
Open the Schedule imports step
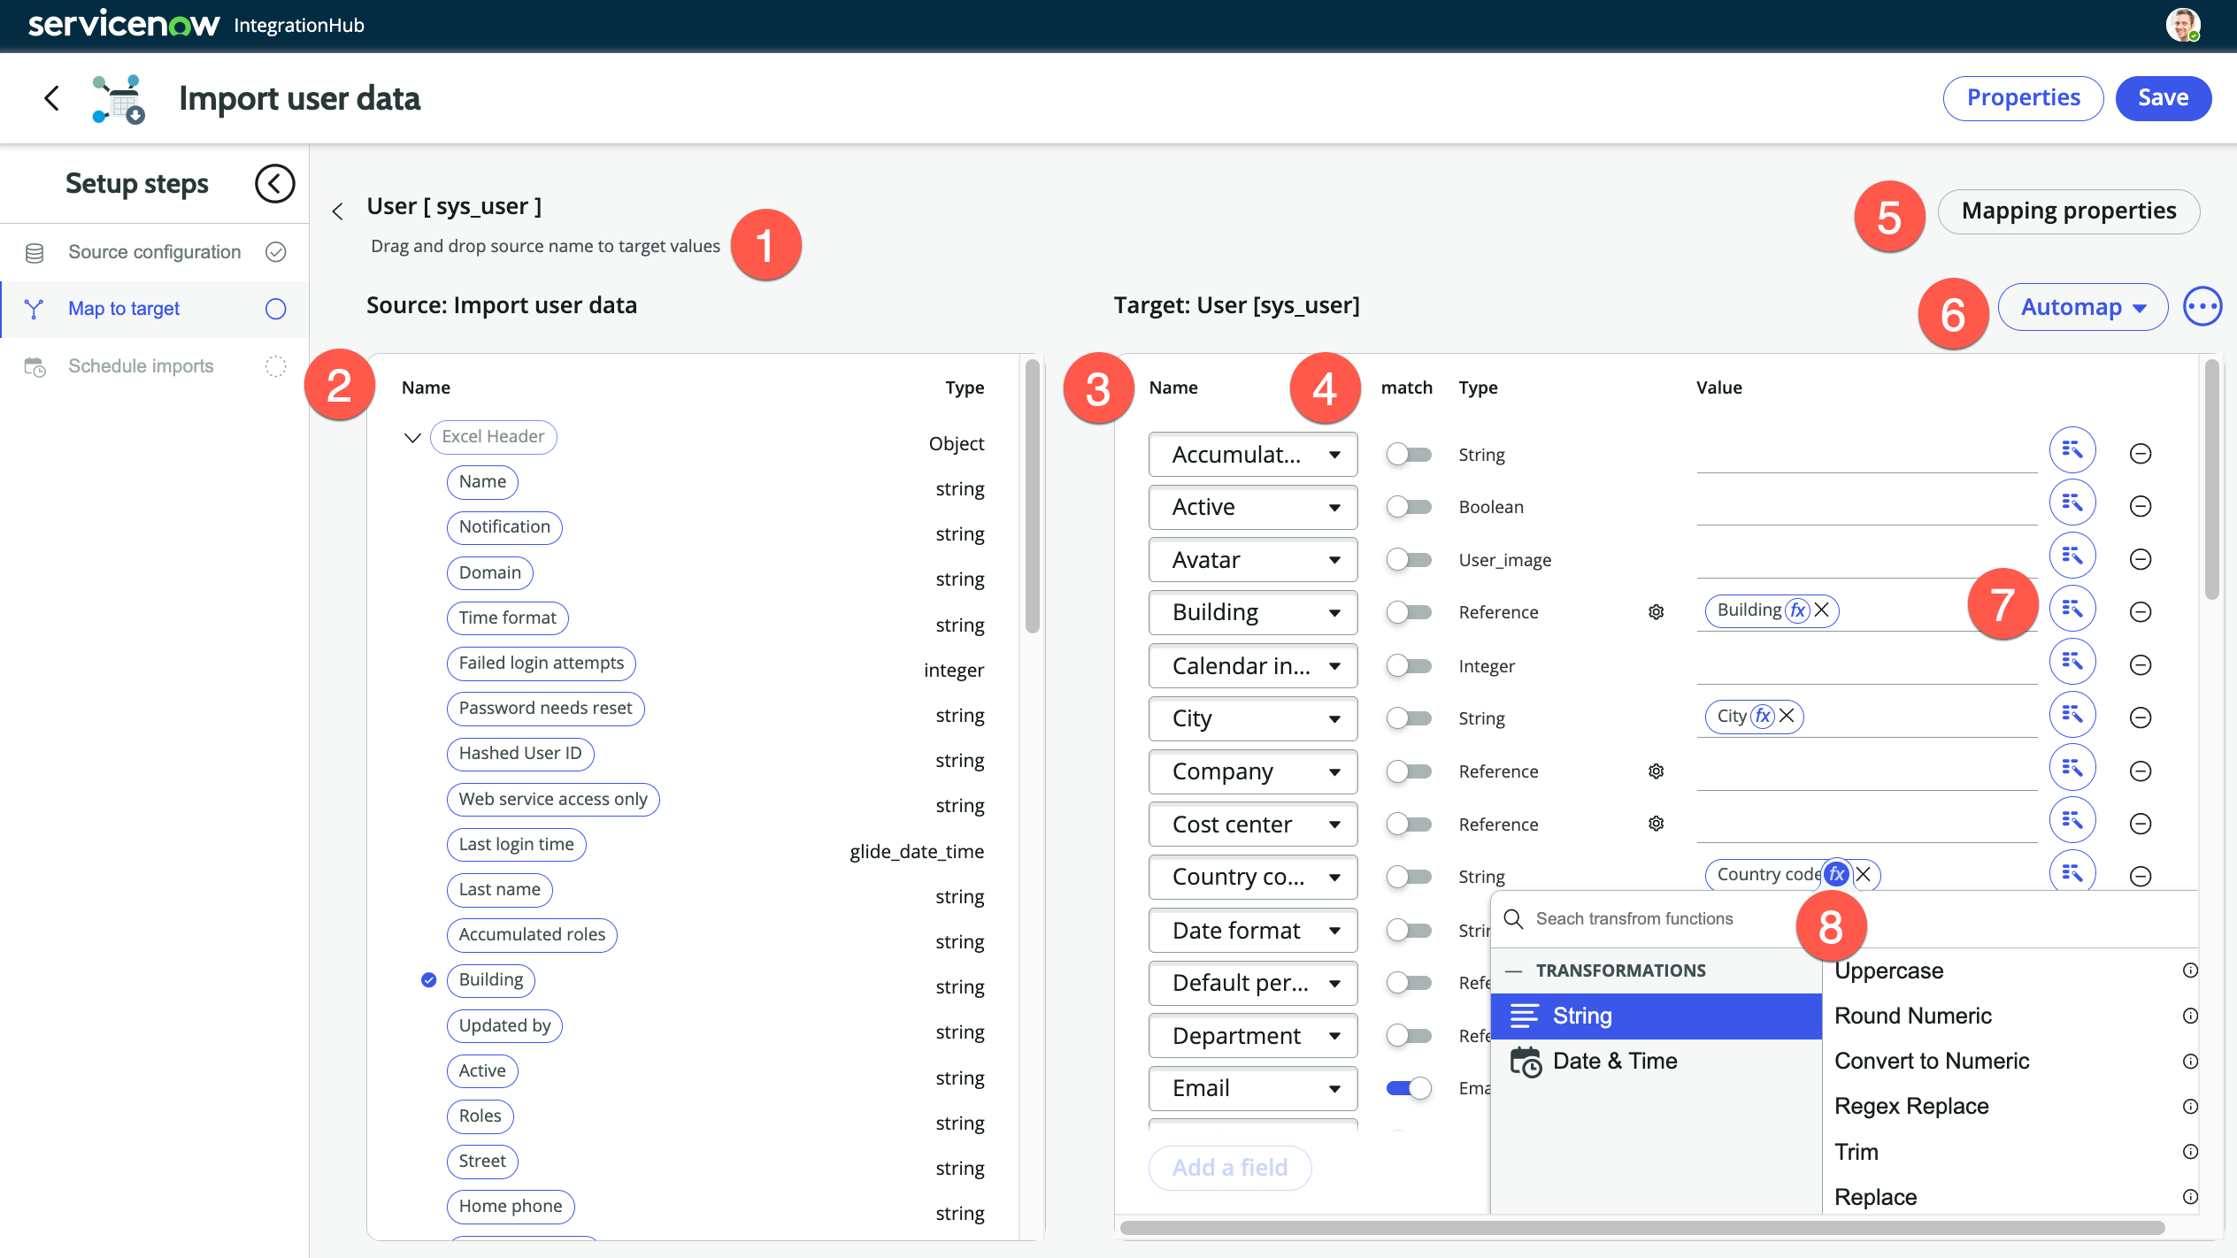coord(155,366)
